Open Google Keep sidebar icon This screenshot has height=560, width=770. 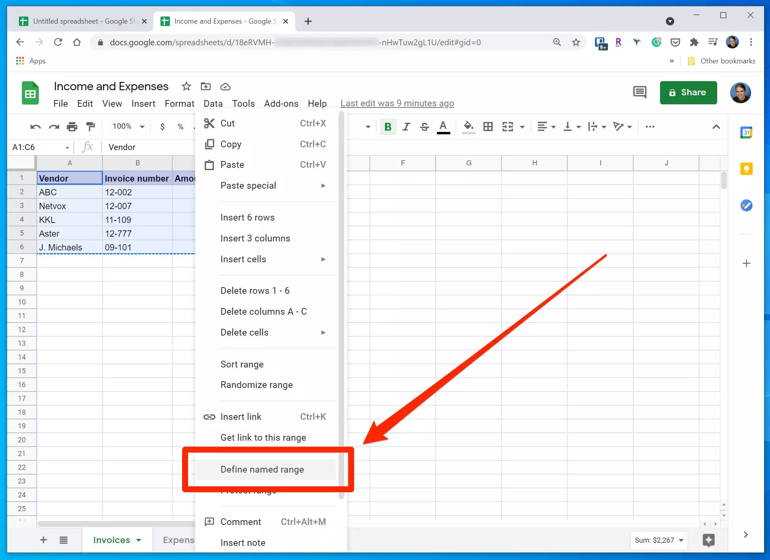click(746, 169)
